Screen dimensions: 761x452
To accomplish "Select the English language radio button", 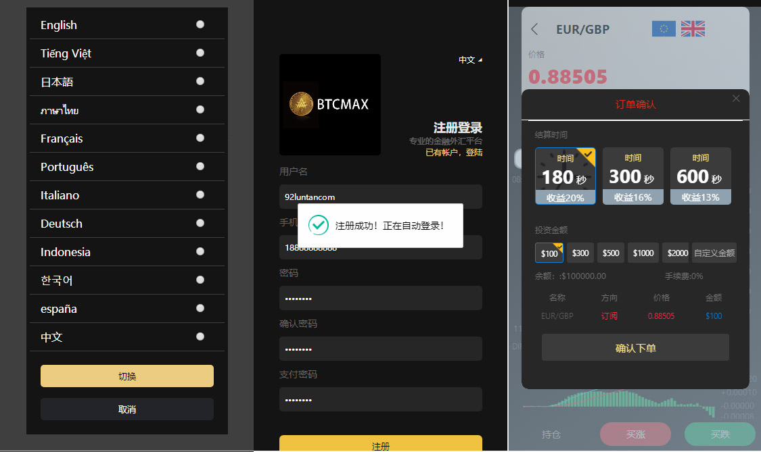I will [x=200, y=24].
